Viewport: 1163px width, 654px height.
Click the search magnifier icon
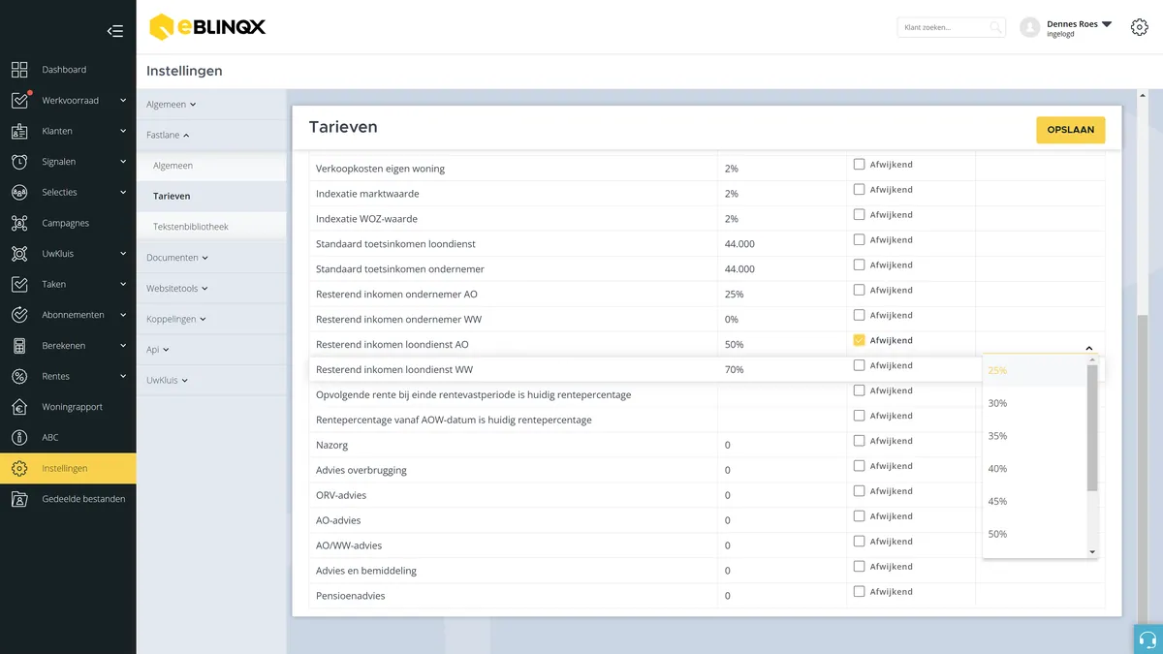point(995,27)
